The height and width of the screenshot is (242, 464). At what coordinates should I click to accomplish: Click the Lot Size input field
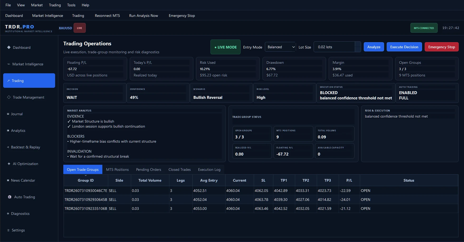coord(334,47)
